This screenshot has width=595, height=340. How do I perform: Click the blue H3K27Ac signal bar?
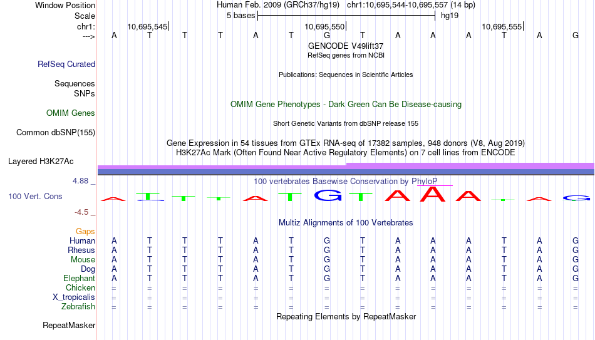346,172
